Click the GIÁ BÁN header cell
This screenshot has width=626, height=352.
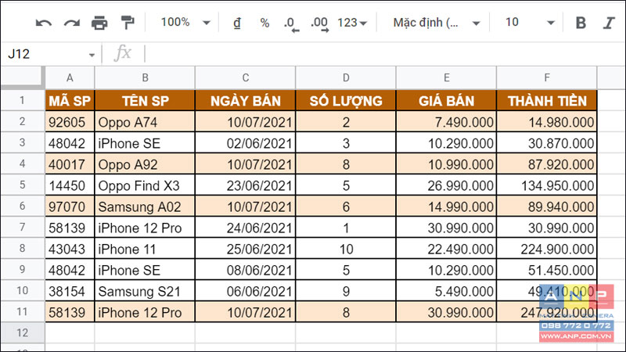click(x=446, y=101)
